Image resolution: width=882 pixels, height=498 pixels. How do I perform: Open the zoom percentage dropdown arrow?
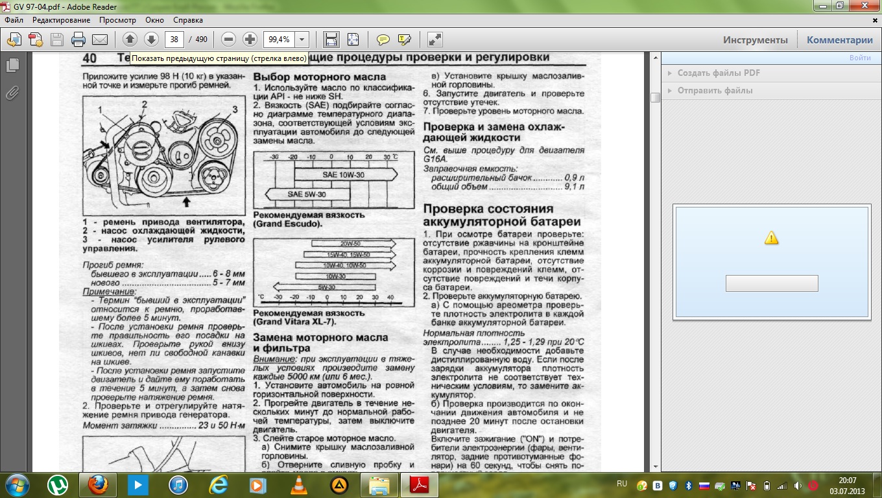tap(302, 40)
